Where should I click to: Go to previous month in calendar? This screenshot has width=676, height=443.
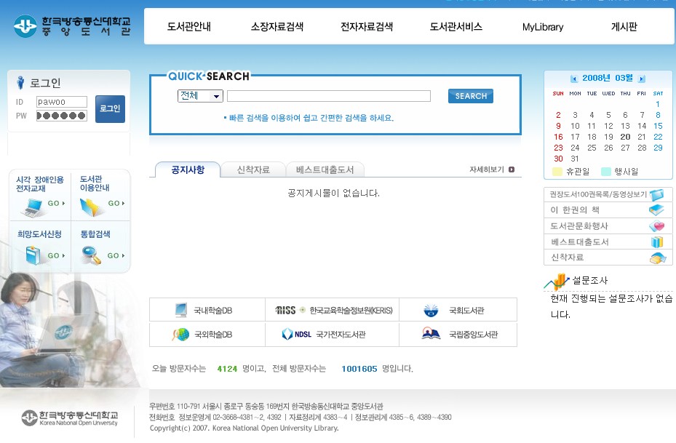[x=573, y=79]
